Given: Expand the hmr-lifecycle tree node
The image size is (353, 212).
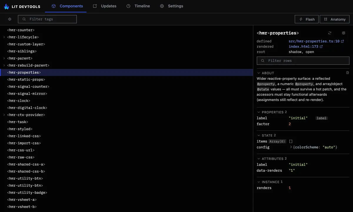Looking at the screenshot, I should 4,37.
